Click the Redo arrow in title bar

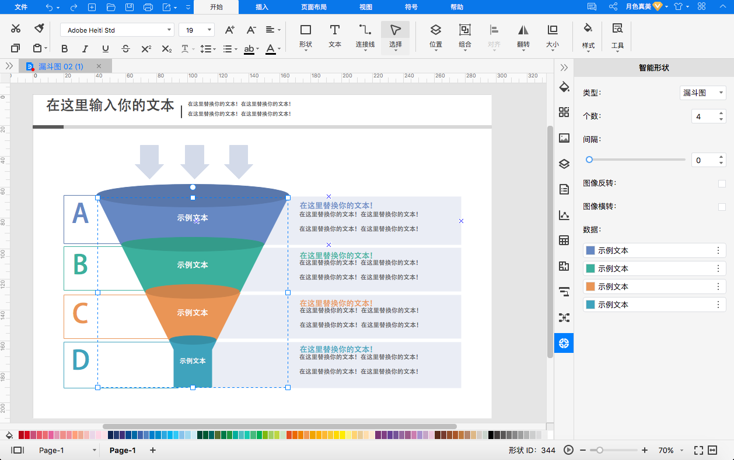tap(74, 7)
